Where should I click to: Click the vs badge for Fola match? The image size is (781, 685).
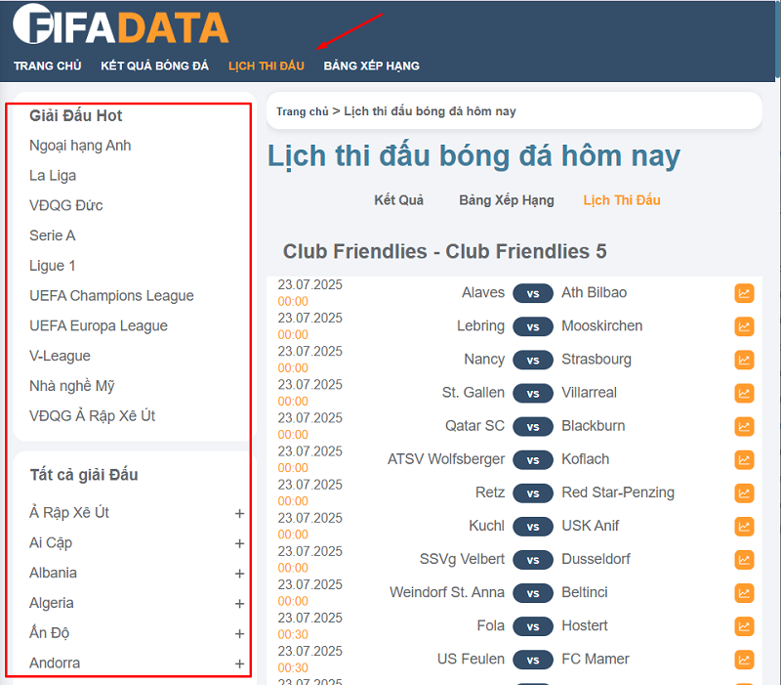point(533,626)
